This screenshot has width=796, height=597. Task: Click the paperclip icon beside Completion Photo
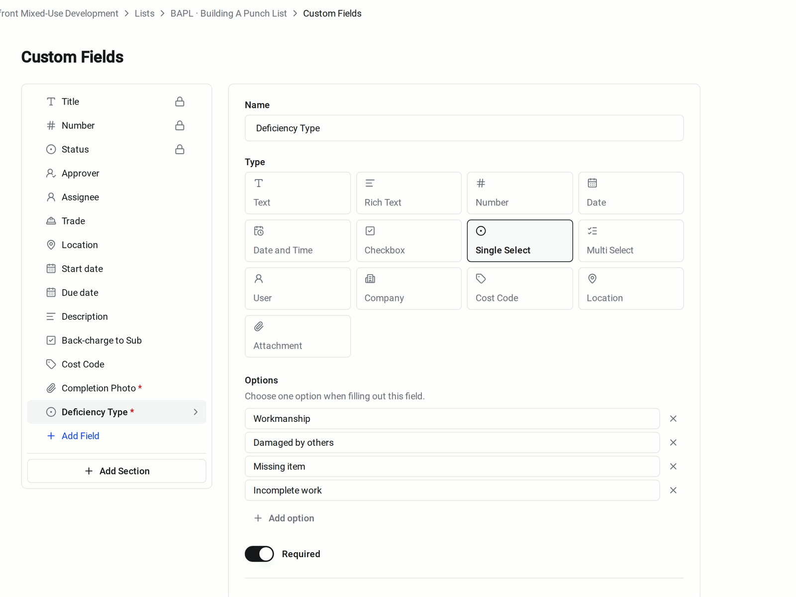[x=51, y=388]
